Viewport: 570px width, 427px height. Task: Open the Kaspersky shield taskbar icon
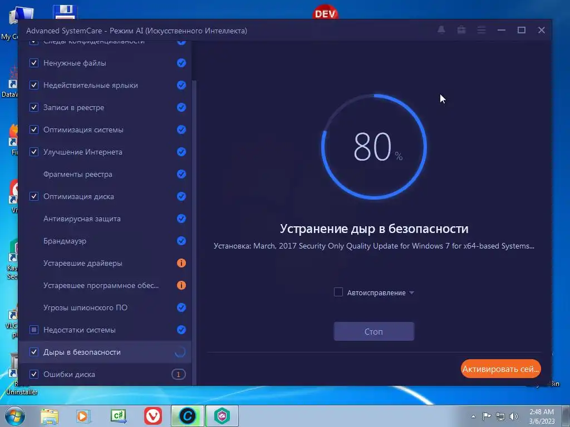coord(222,416)
